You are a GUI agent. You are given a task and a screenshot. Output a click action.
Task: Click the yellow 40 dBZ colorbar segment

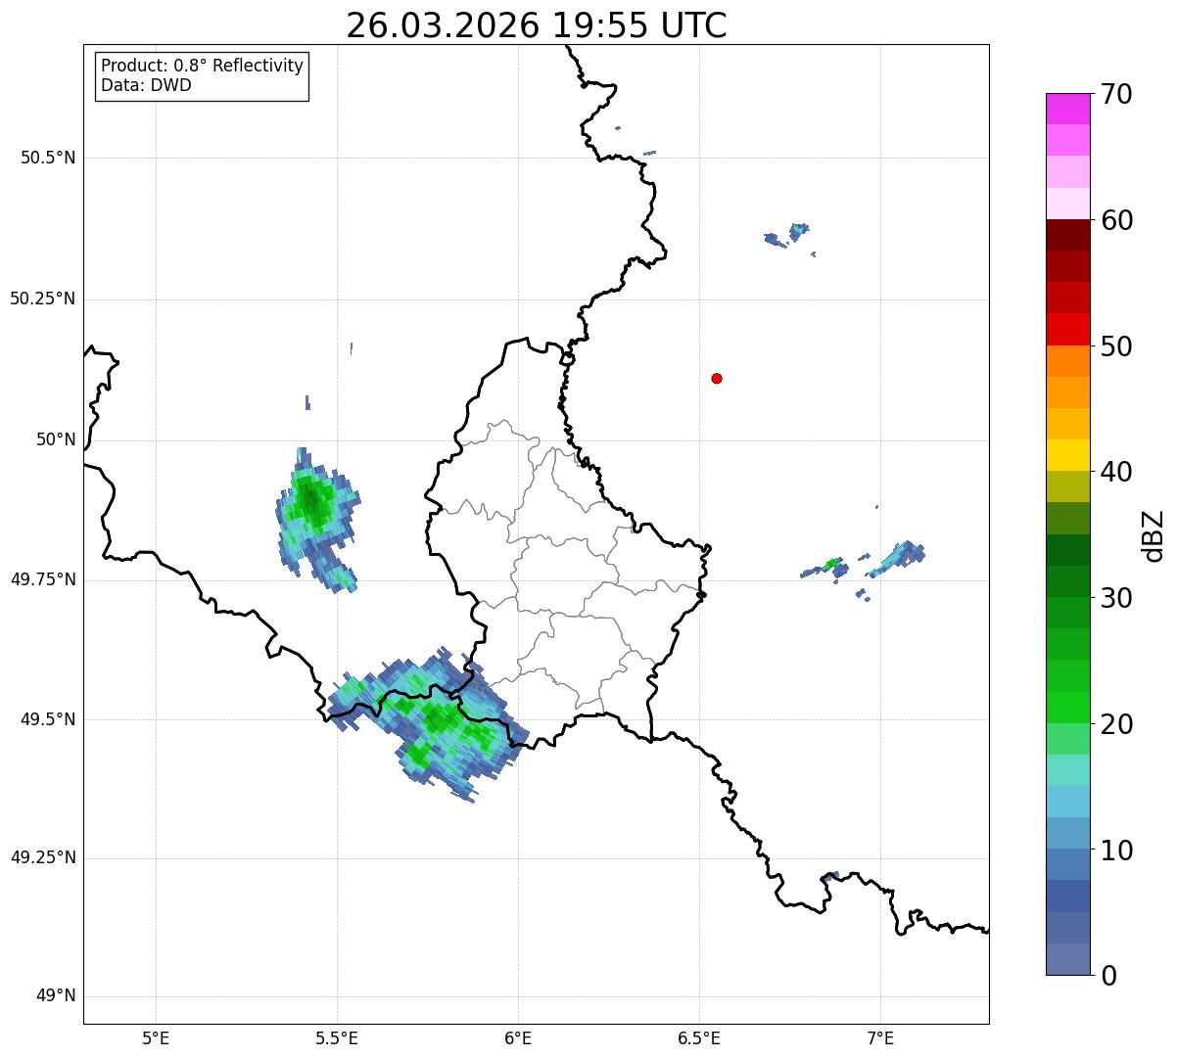[x=1067, y=455]
